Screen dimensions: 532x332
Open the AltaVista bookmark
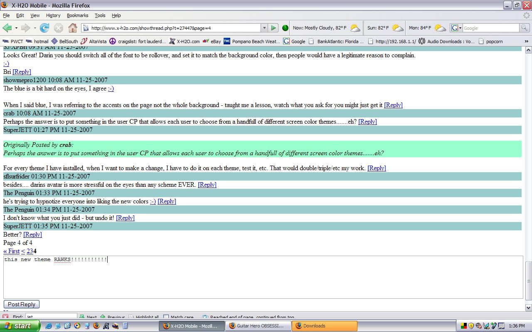[x=94, y=41]
